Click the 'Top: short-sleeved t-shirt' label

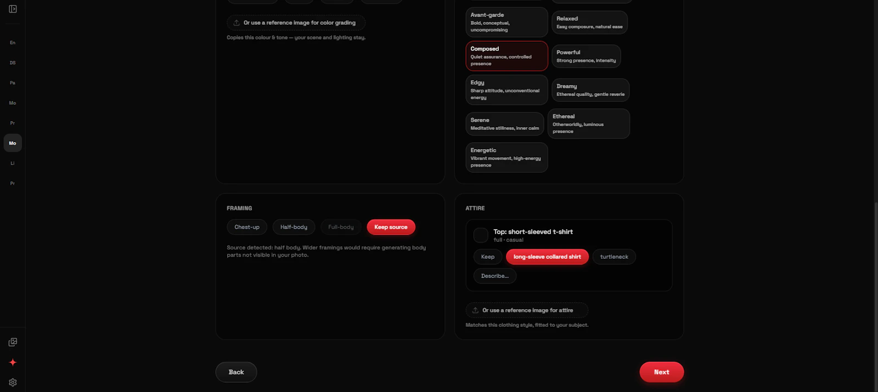(533, 232)
